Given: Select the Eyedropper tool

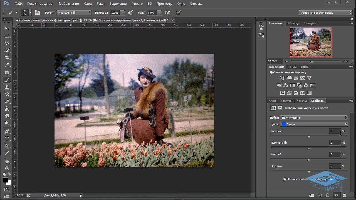Looking at the screenshot, I should tap(7, 65).
